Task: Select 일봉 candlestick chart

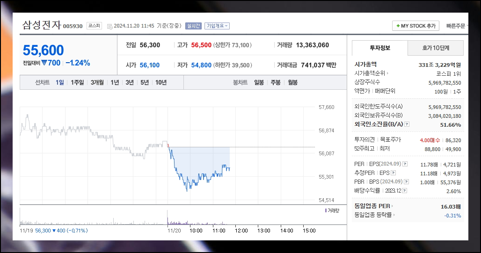Action: (259, 82)
